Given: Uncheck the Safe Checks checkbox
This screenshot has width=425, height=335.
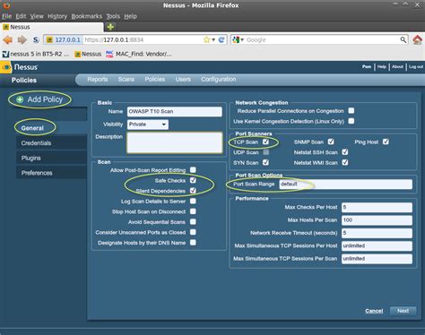Looking at the screenshot, I should 193,180.
